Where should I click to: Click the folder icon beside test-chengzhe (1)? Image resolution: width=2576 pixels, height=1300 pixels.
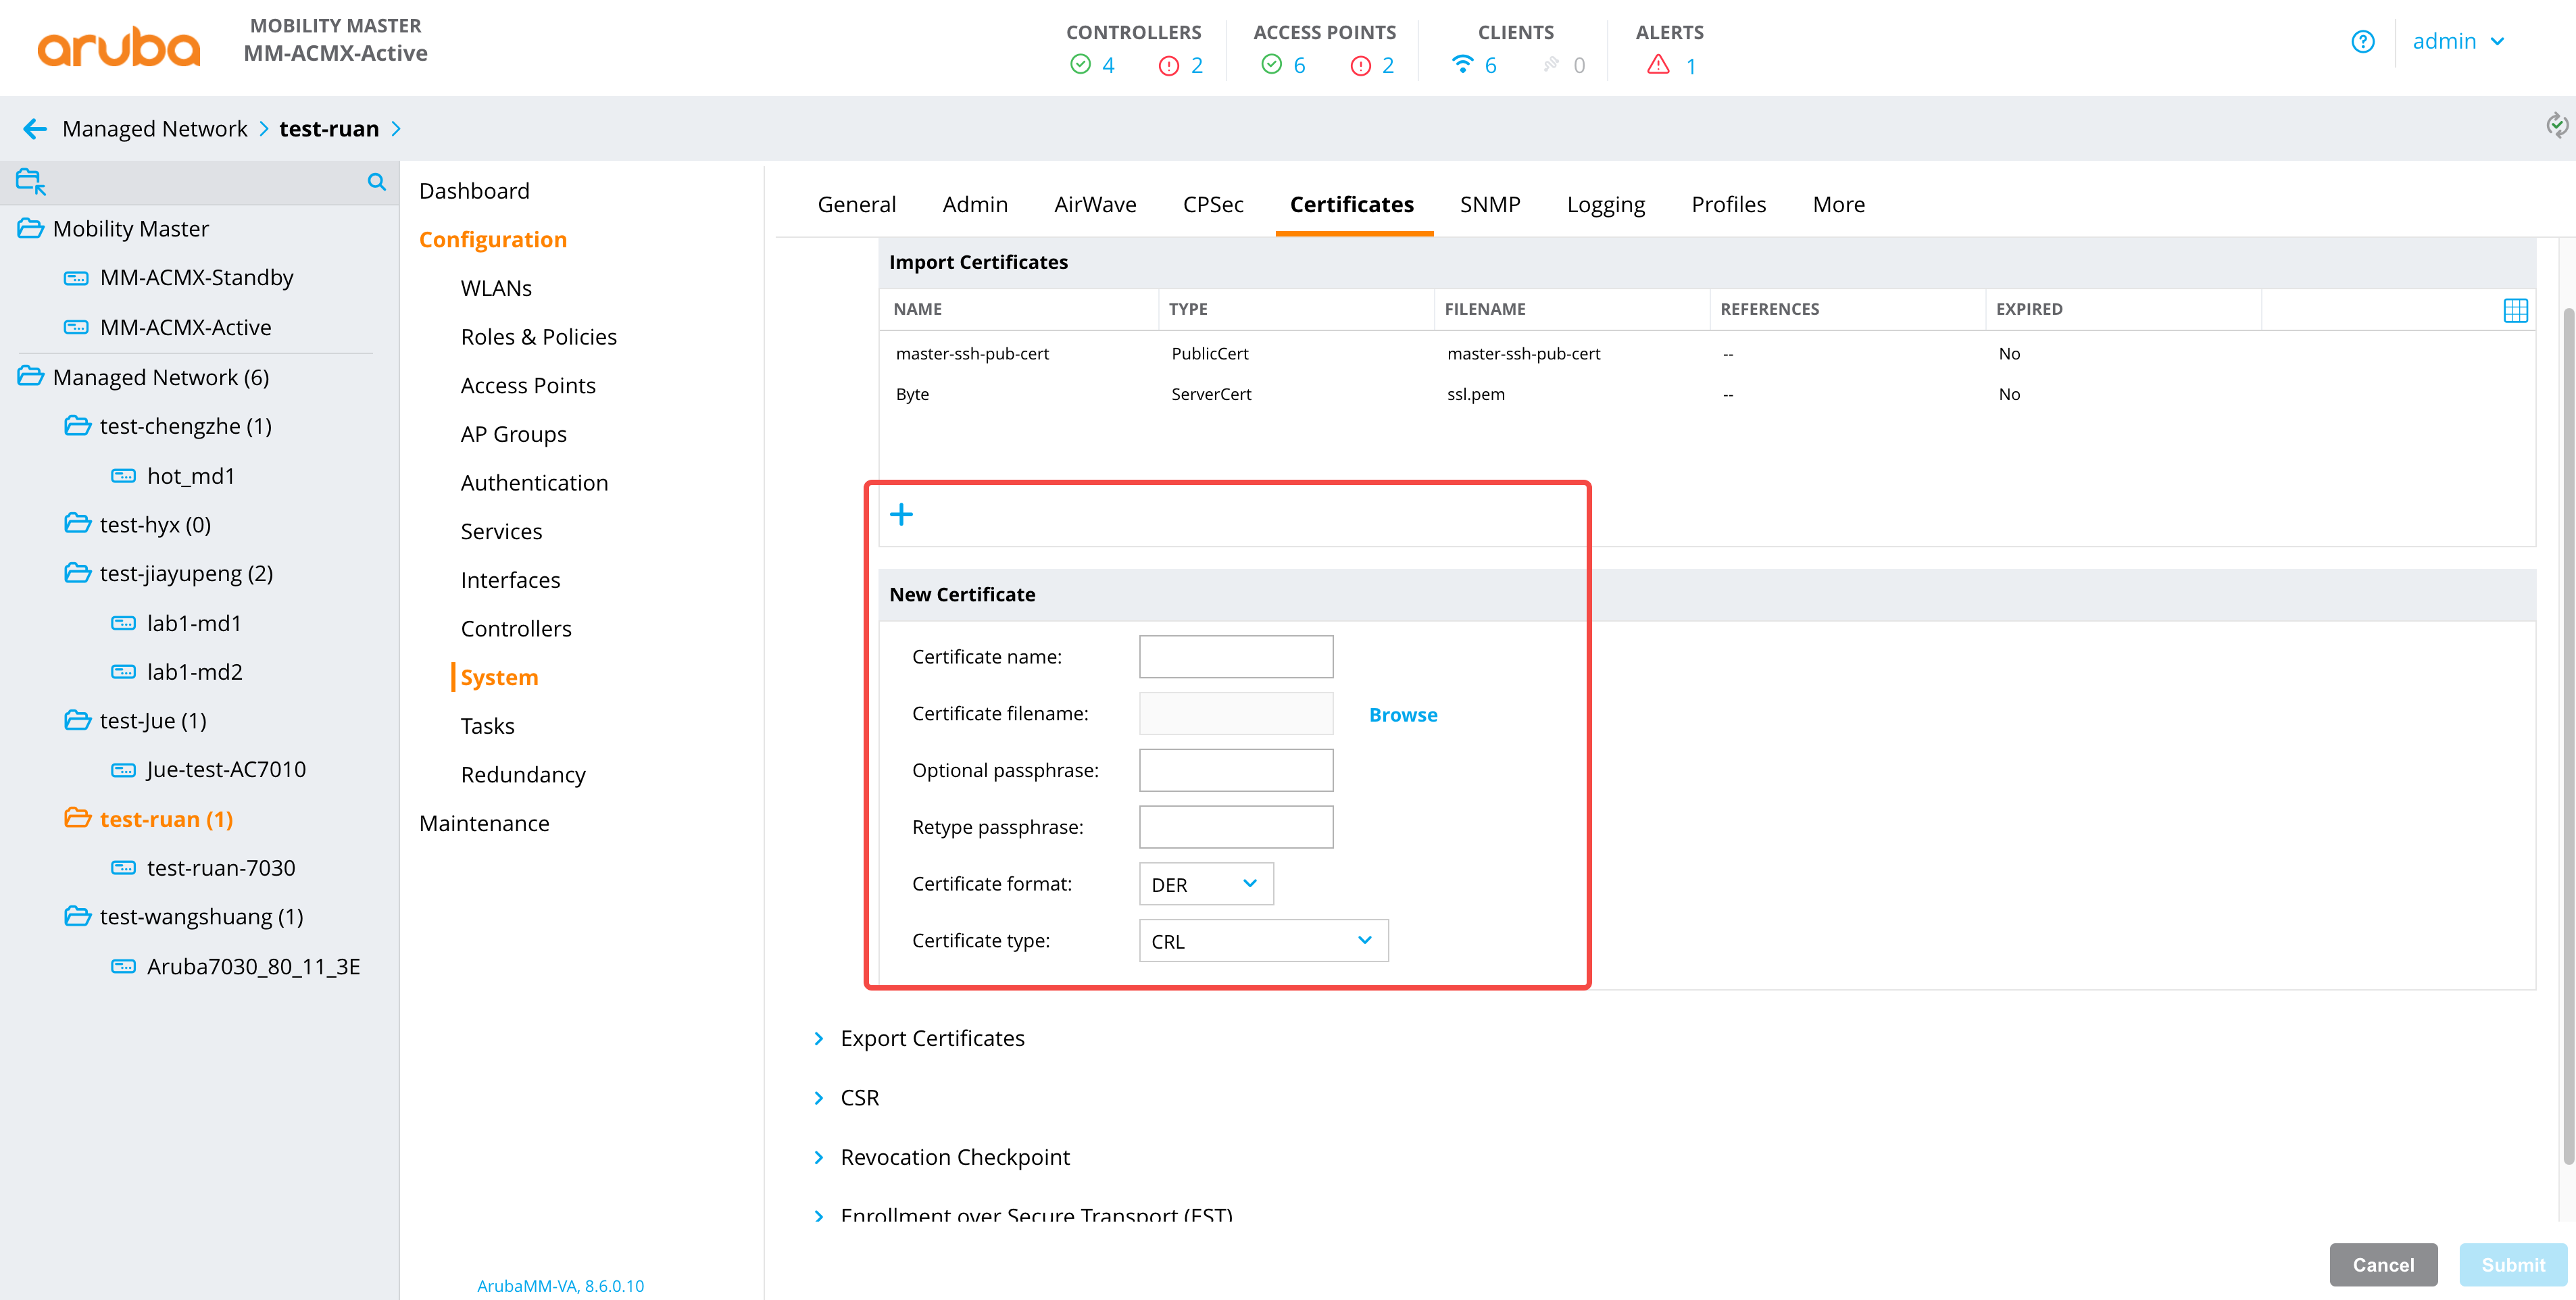click(78, 426)
